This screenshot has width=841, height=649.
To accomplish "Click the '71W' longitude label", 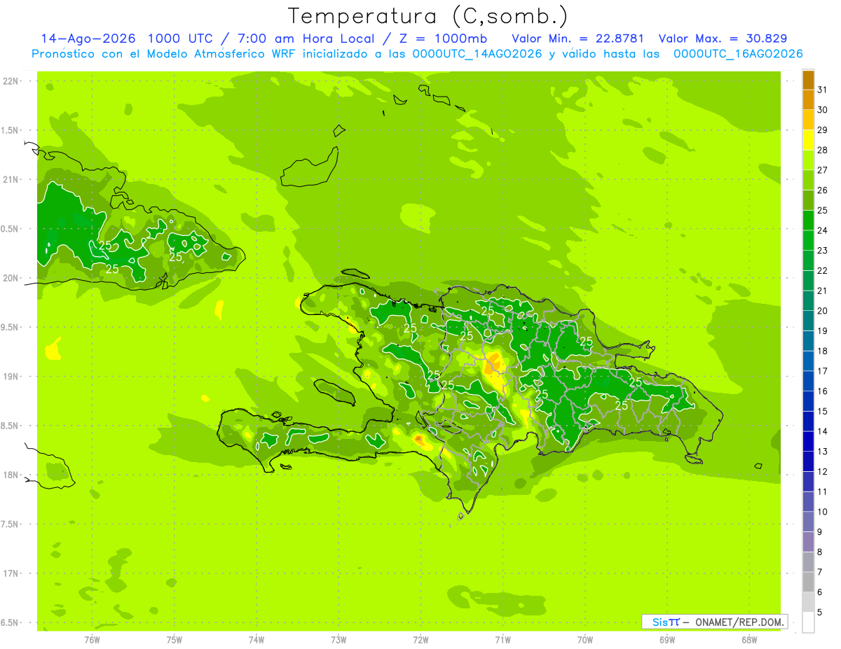I will click(502, 639).
